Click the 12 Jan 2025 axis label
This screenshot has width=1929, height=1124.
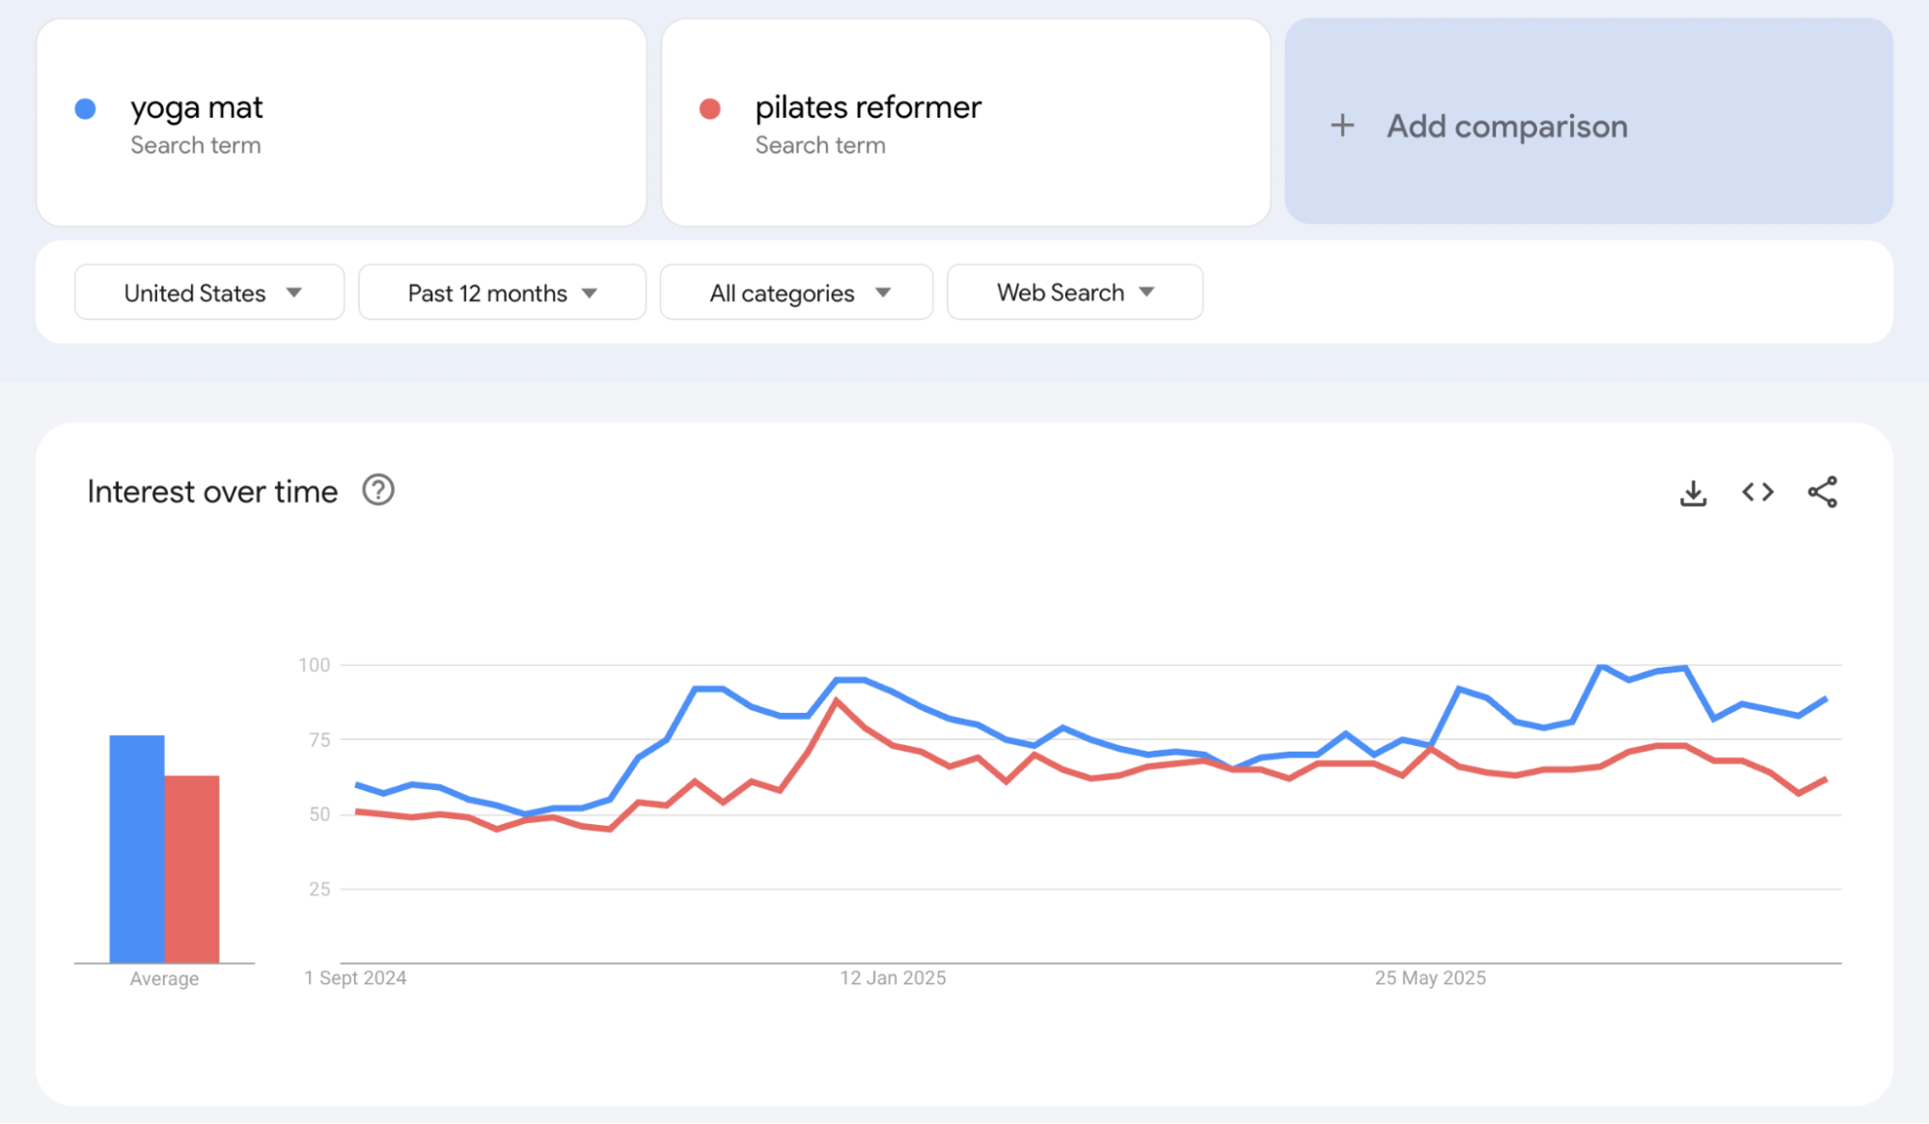click(894, 977)
